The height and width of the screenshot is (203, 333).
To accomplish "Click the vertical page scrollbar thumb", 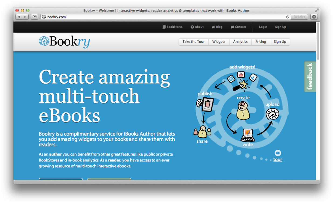I will (x=318, y=41).
